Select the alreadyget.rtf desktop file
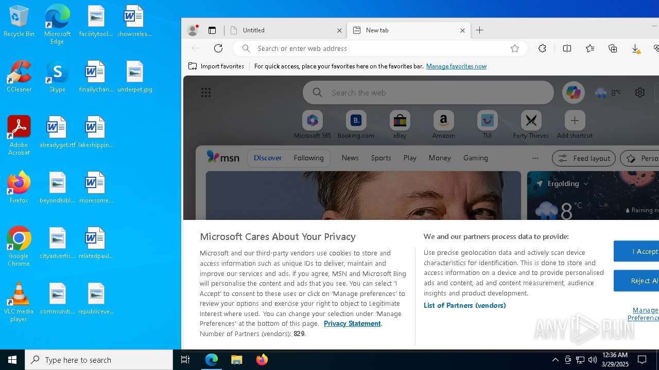 [x=57, y=132]
